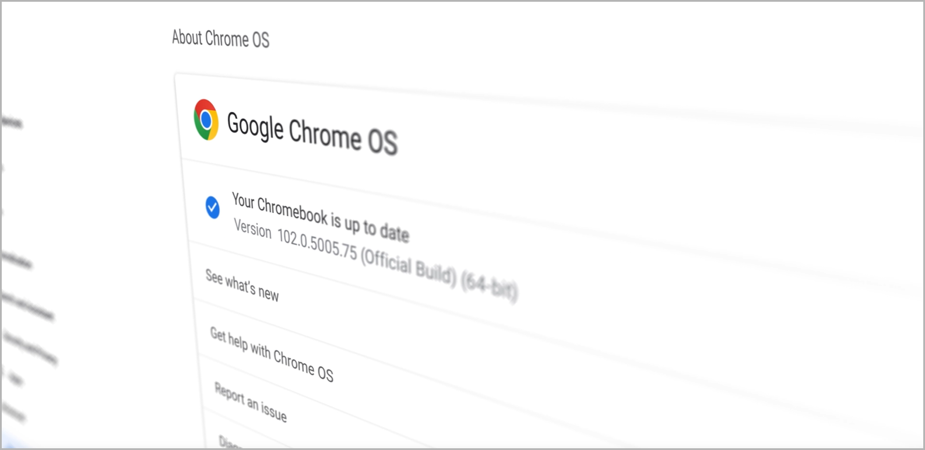This screenshot has height=450, width=925.
Task: Click "Your Chromebook is up to date" status
Action: [320, 216]
